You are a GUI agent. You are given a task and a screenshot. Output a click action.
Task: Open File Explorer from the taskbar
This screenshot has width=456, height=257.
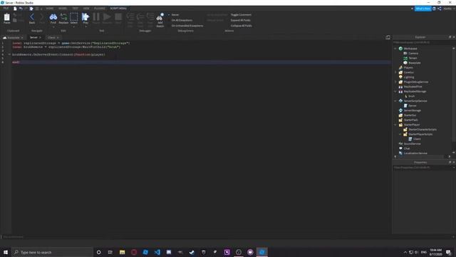122,252
